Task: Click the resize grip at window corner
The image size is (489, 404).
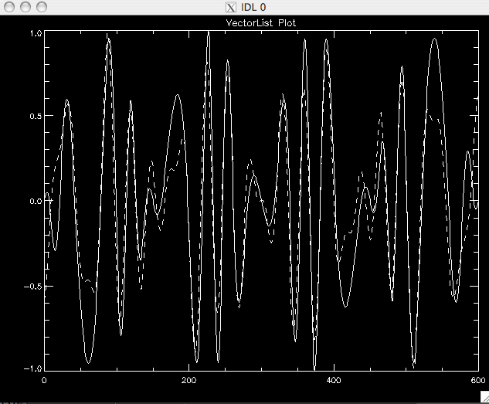Action: (484, 397)
